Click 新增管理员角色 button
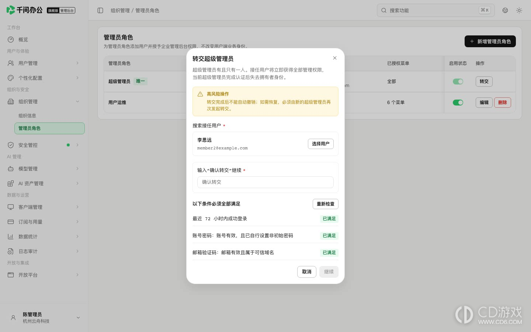The image size is (531, 332). [490, 41]
